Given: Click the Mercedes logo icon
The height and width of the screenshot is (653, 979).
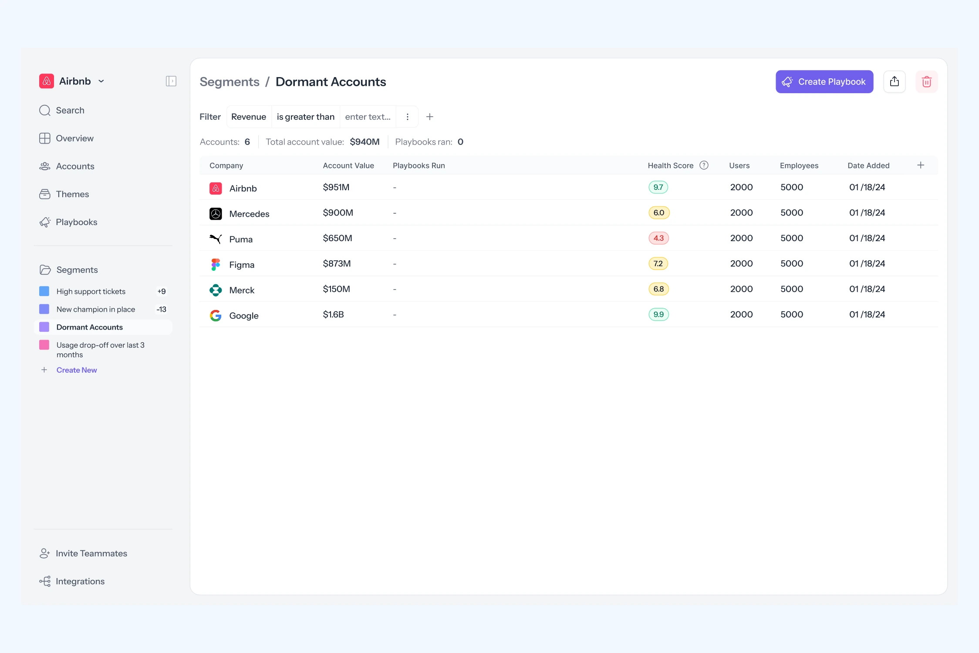Looking at the screenshot, I should [x=216, y=214].
